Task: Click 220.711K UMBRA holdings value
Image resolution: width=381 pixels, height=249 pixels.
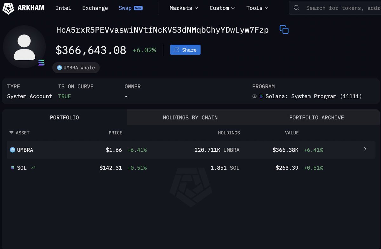Action: point(217,150)
